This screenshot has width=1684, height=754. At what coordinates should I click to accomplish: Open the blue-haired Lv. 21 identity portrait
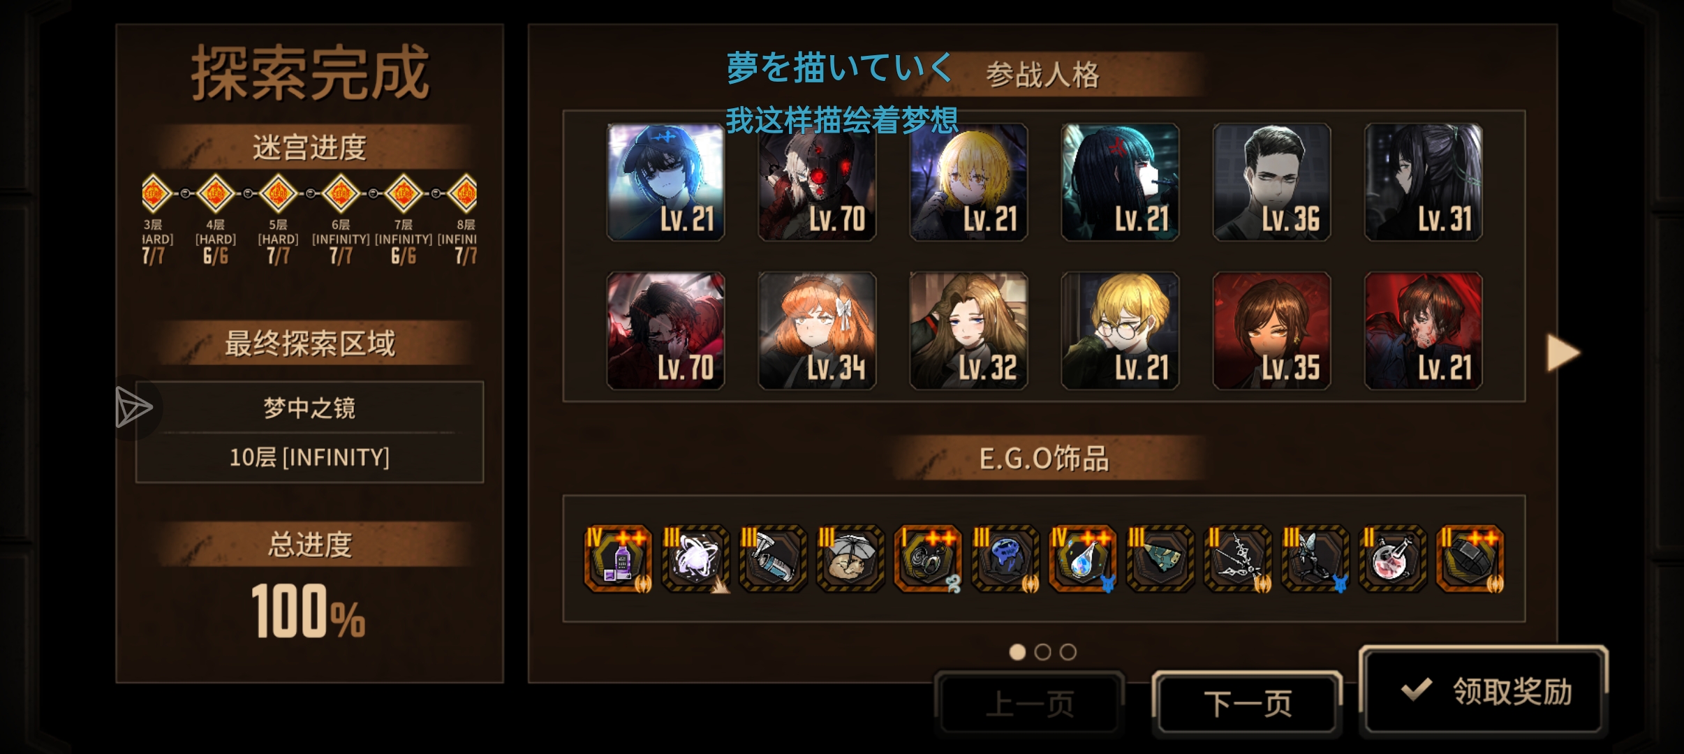665,182
